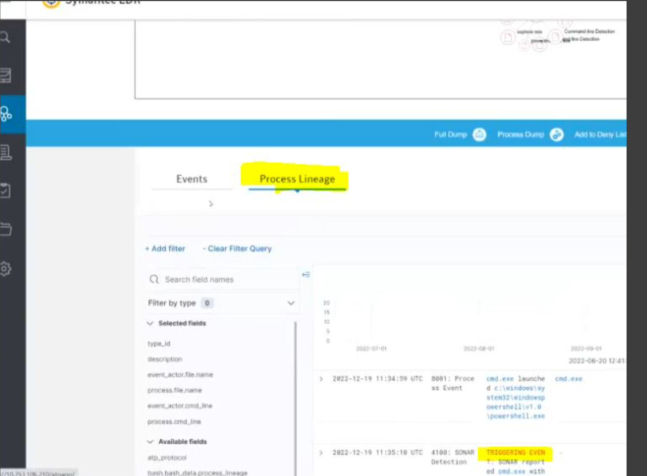Click Add to Deny List button

(600, 135)
